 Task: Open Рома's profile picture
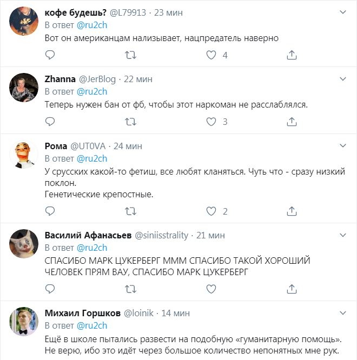23,155
